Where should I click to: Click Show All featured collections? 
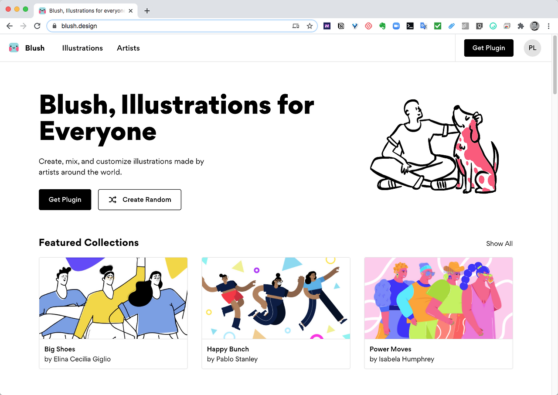point(499,244)
